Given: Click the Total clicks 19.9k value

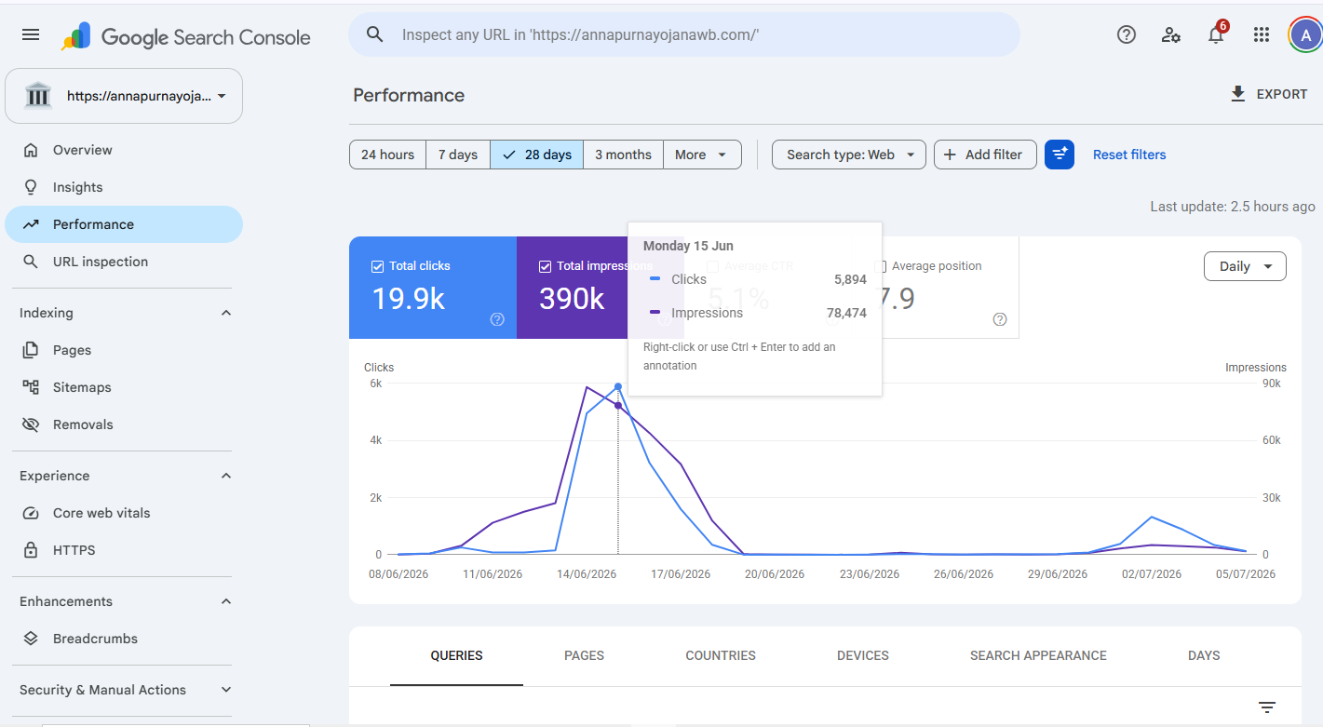Looking at the screenshot, I should [x=409, y=299].
